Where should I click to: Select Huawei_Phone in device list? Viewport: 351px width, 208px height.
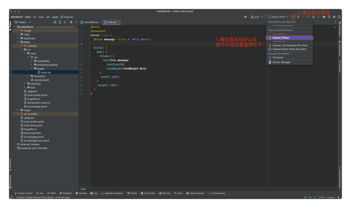pos(289,38)
